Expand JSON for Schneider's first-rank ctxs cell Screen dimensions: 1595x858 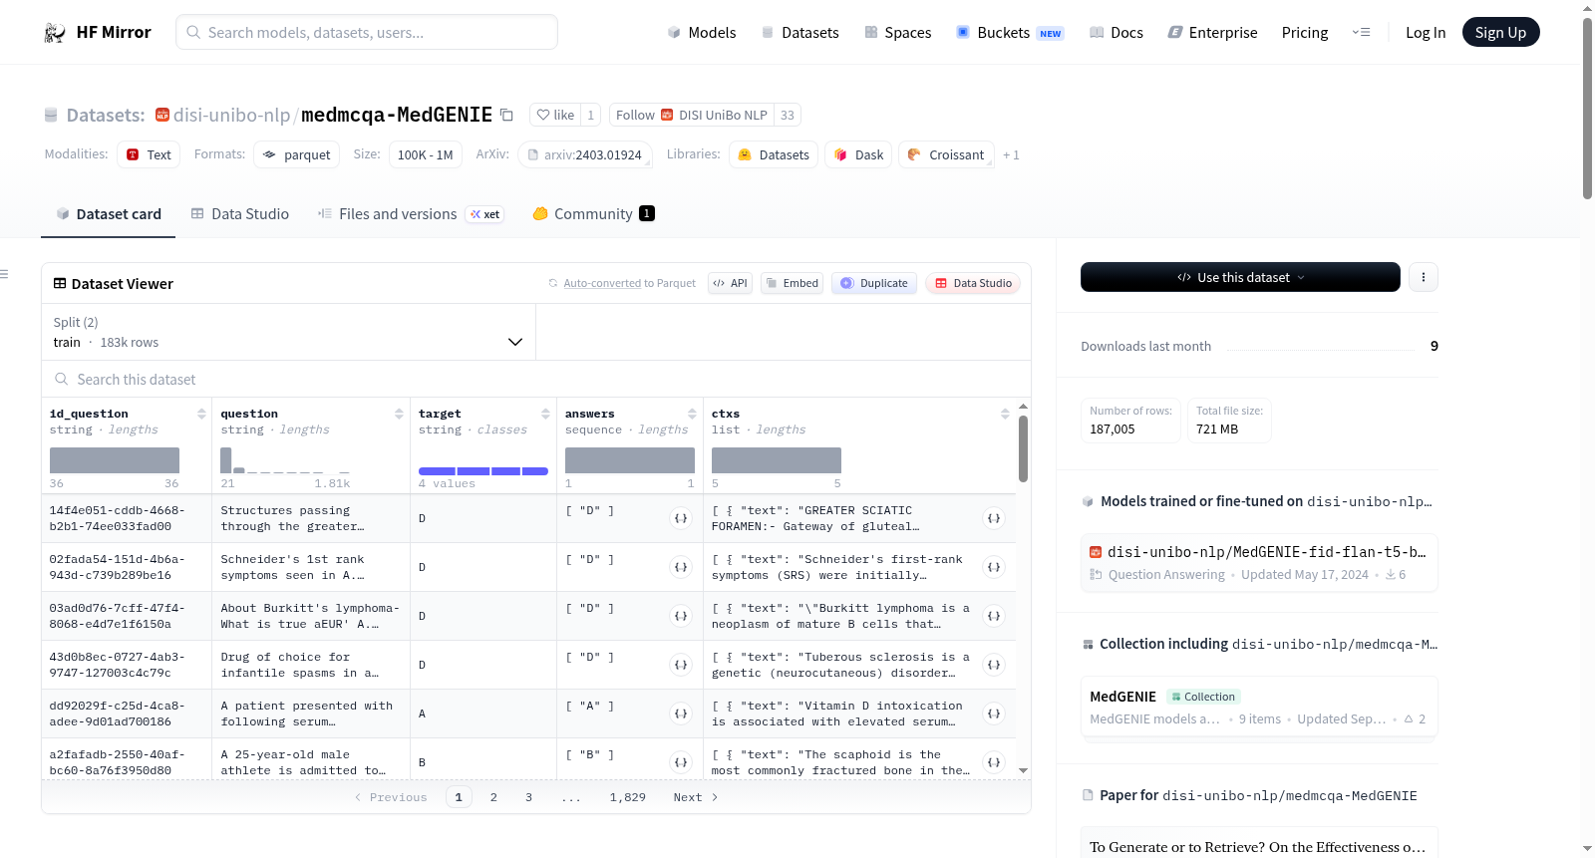994,567
